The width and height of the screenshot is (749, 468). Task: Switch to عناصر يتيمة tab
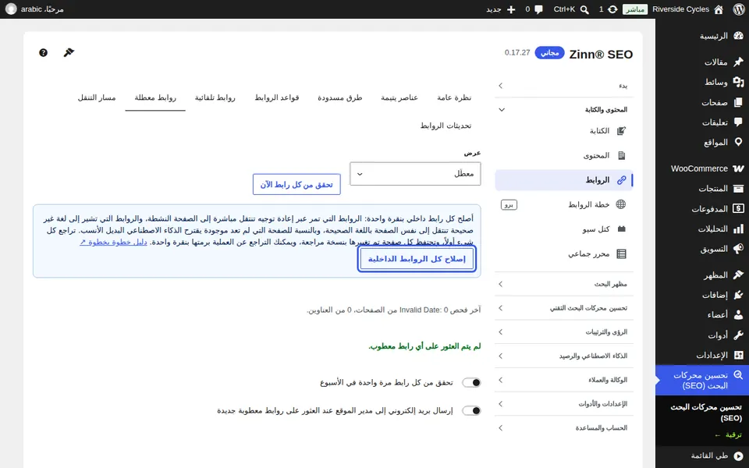(399, 97)
